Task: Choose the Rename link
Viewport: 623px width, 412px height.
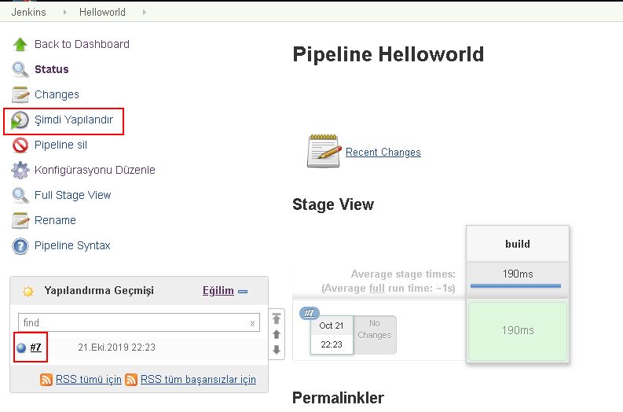Action: coord(55,220)
